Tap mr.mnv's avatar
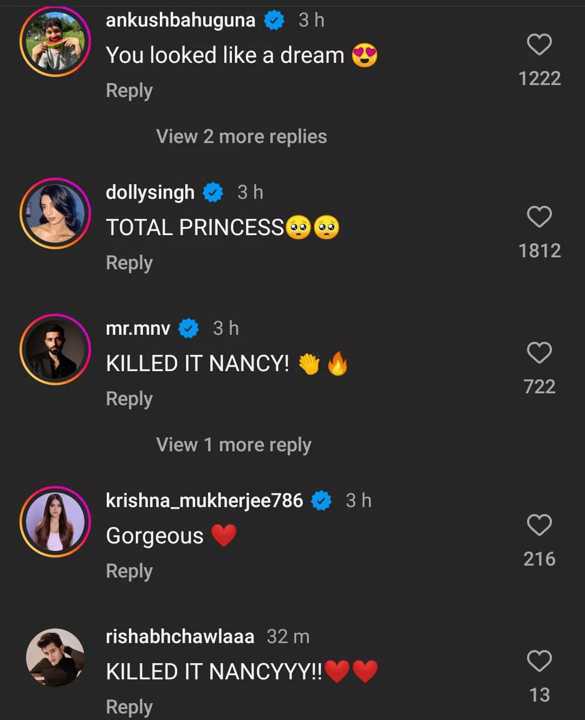 [55, 349]
